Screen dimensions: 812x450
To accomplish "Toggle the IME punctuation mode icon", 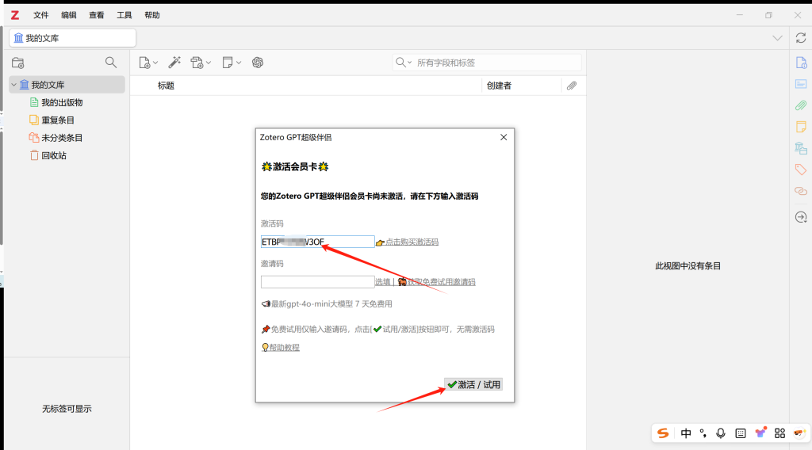I will click(703, 433).
